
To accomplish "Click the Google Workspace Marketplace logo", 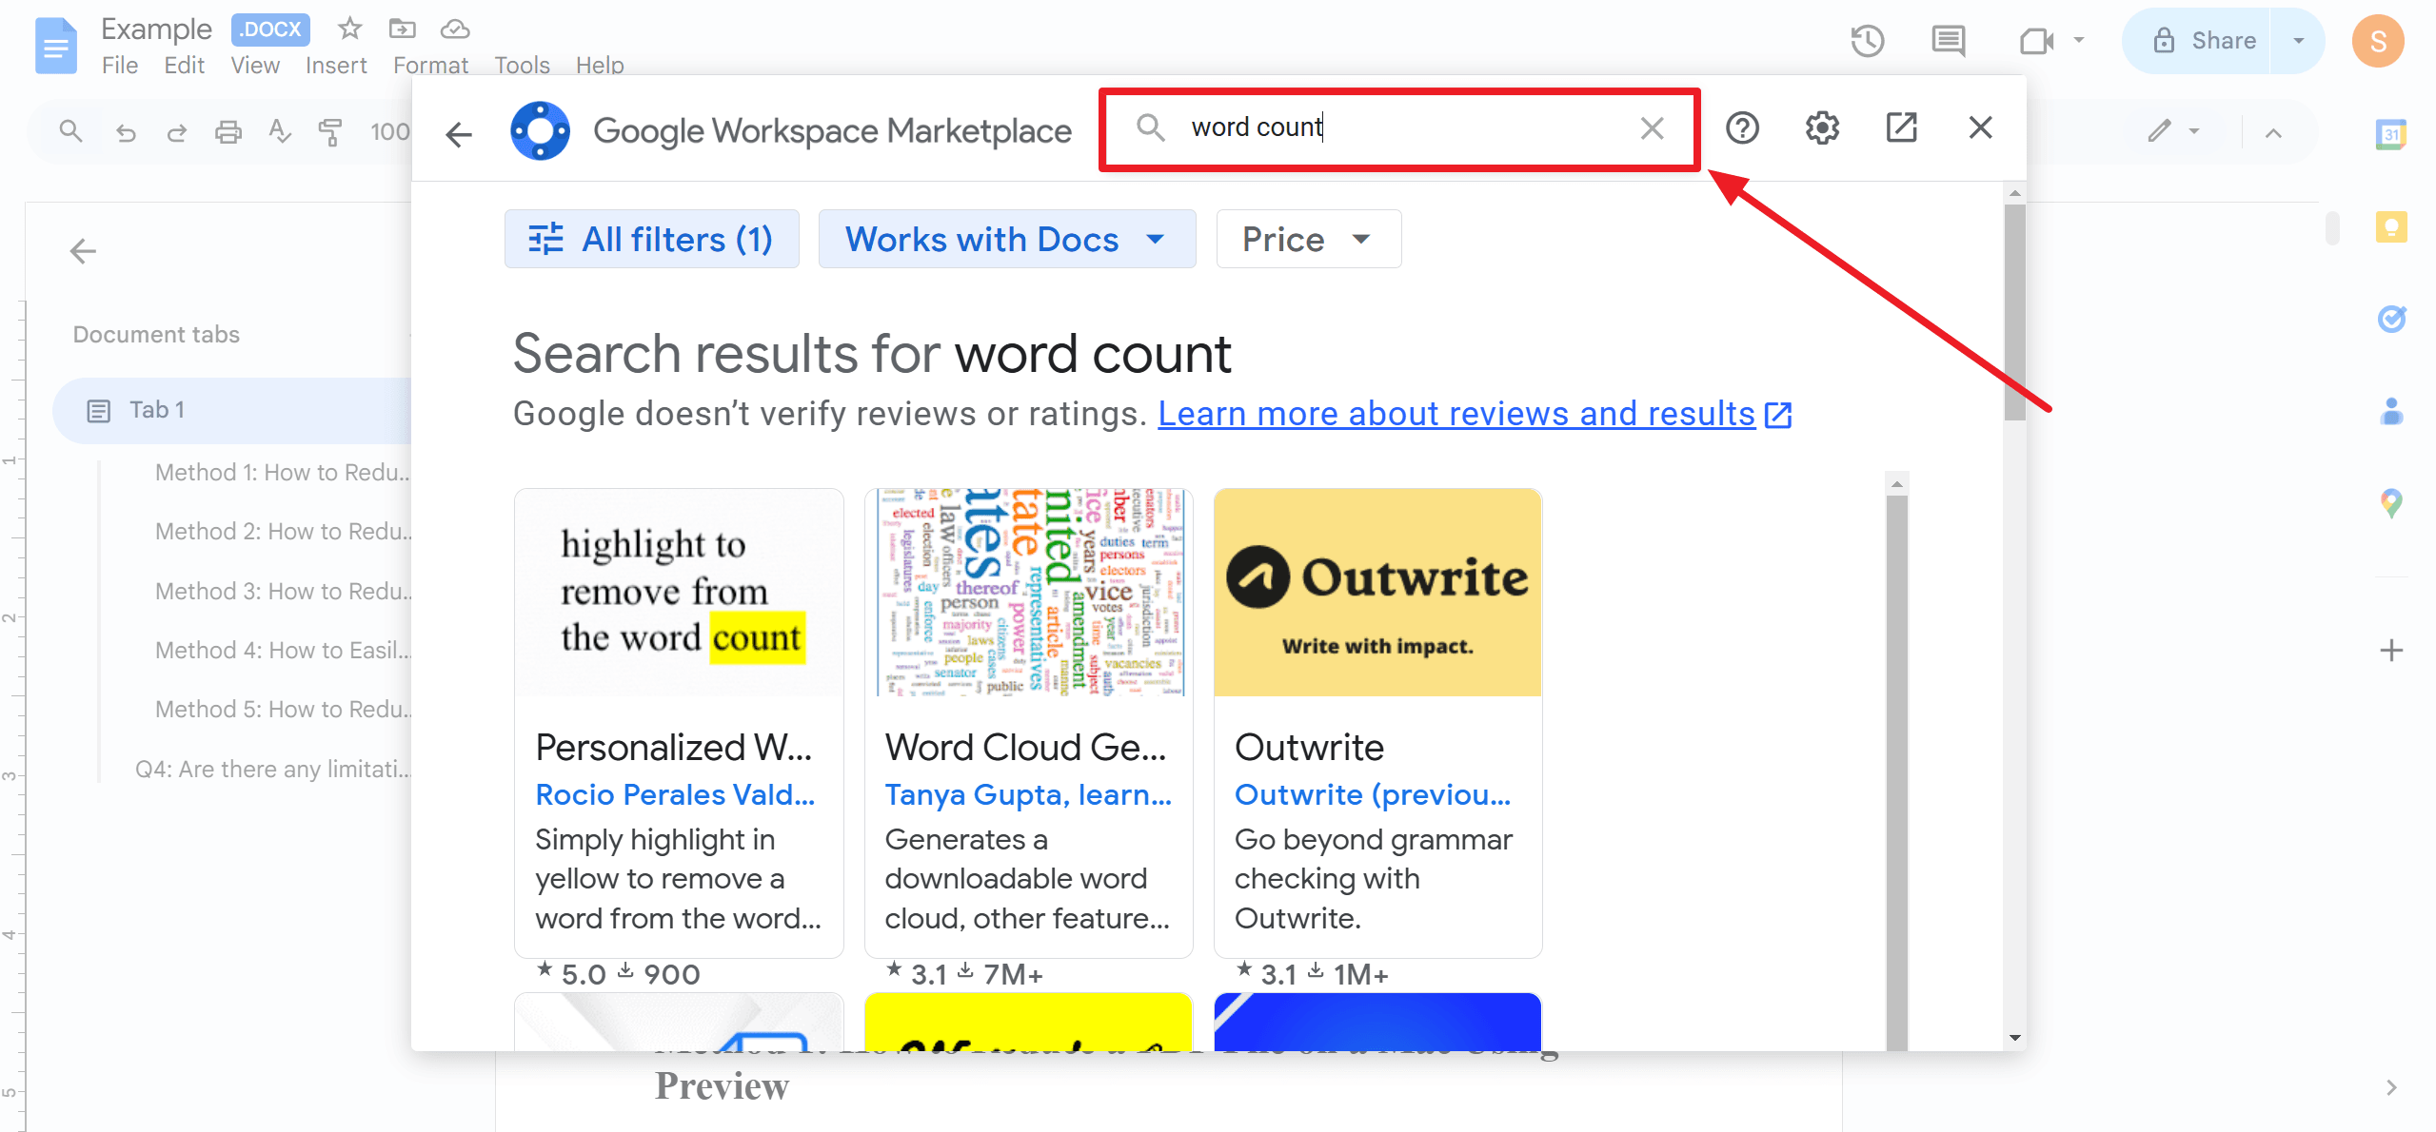I will pyautogui.click(x=540, y=130).
